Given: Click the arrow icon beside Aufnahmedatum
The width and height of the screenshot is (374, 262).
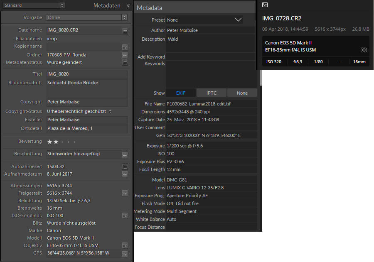Looking at the screenshot, I should [125, 174].
